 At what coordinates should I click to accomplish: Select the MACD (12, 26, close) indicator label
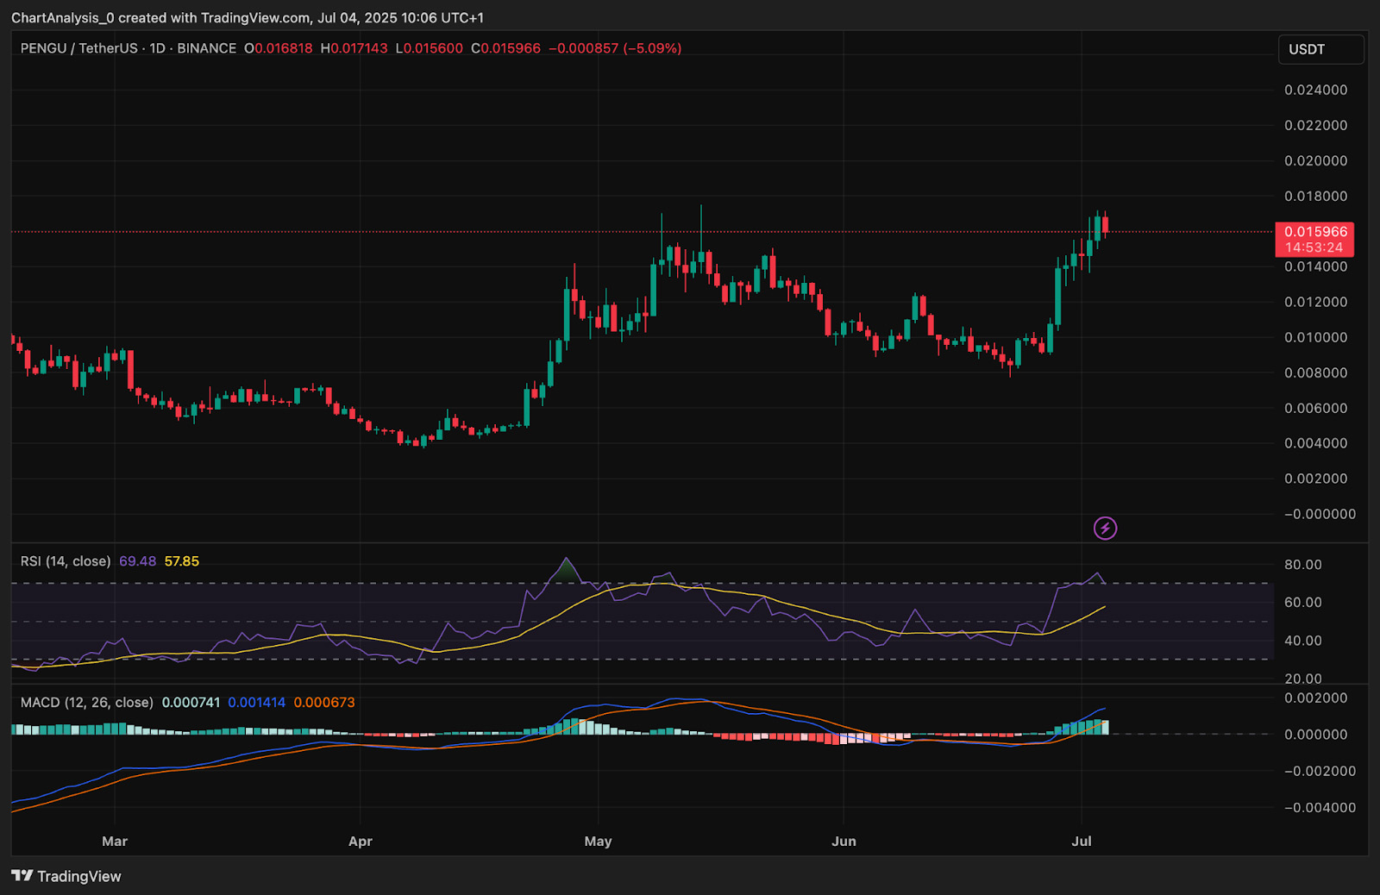coord(86,703)
